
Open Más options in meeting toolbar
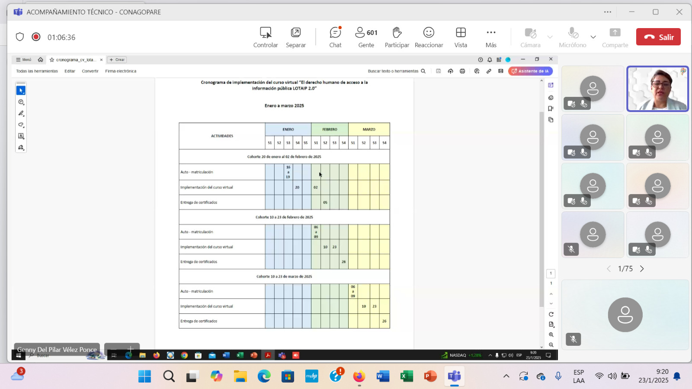[491, 37]
